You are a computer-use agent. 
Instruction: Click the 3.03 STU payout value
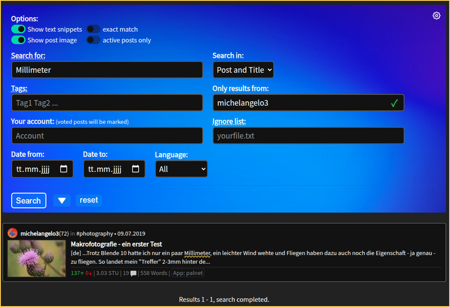click(x=107, y=273)
